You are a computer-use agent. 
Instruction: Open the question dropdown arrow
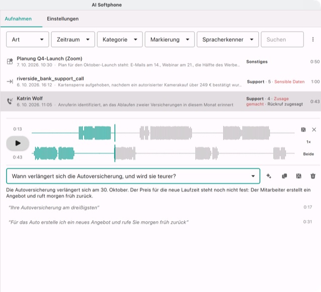click(x=253, y=176)
